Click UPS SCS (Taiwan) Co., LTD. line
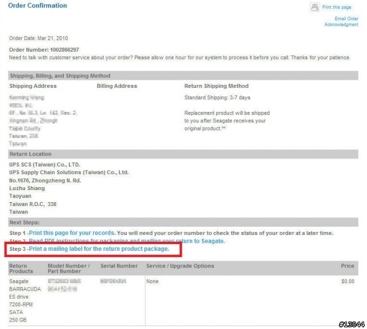This screenshot has width=367, height=329. [x=45, y=165]
